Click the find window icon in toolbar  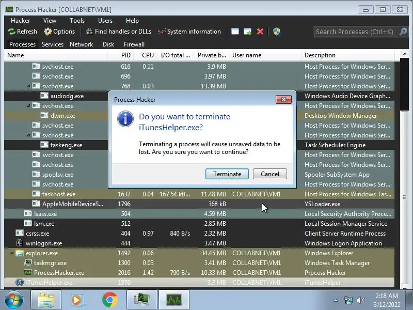pos(235,32)
